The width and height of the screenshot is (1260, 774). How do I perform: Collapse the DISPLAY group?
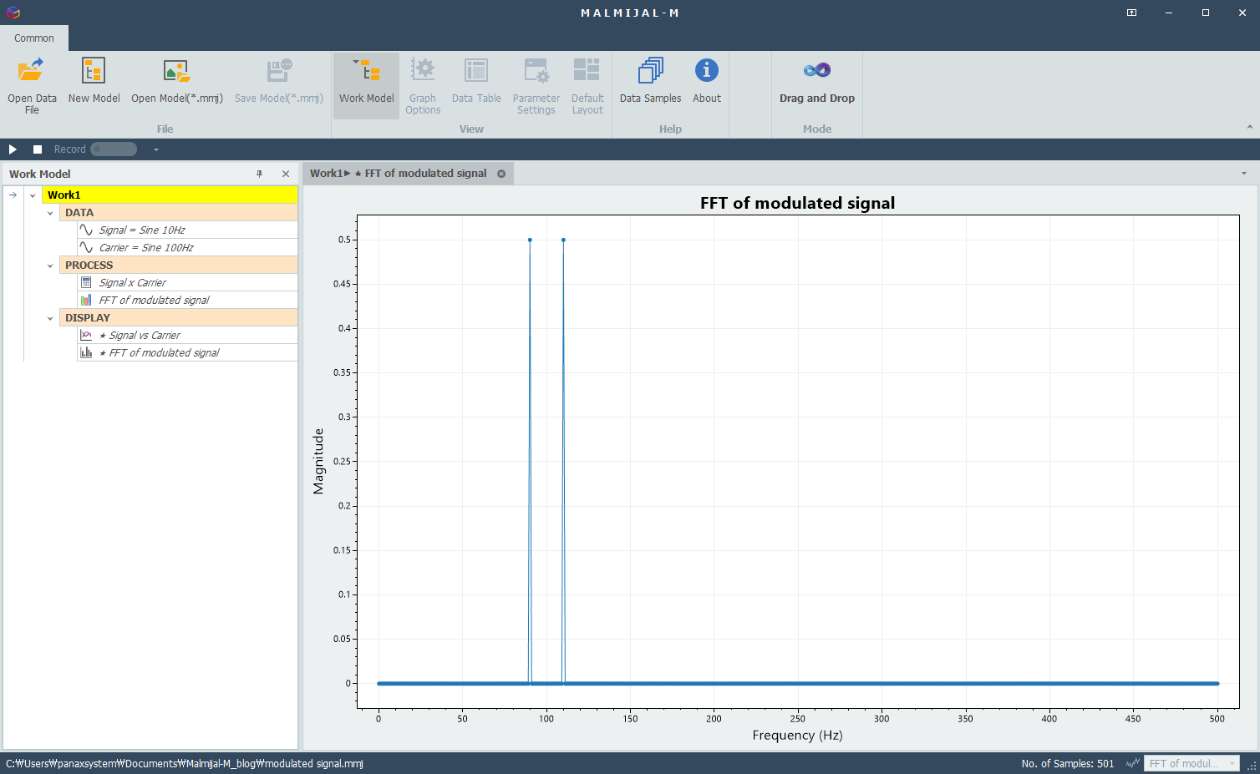[x=50, y=318]
